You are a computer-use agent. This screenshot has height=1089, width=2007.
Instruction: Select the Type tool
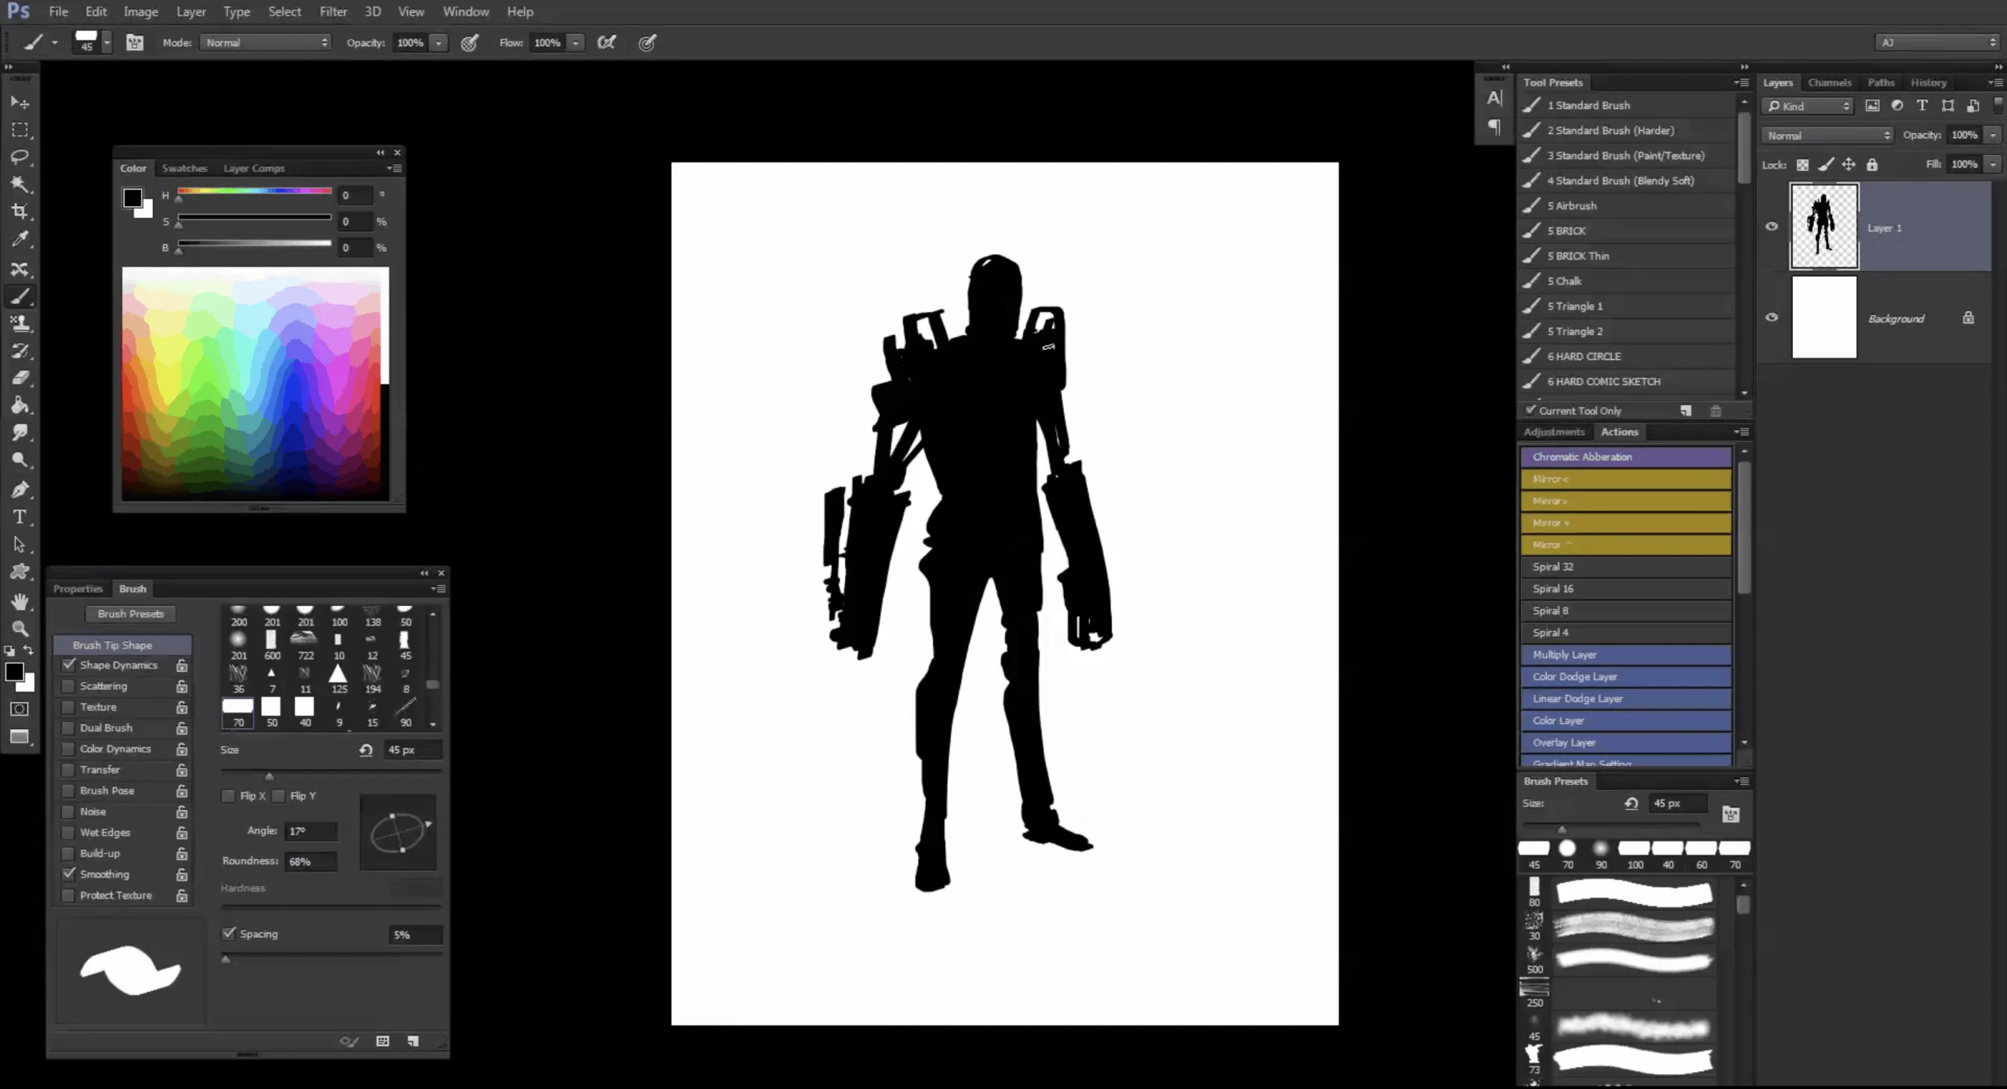tap(20, 517)
